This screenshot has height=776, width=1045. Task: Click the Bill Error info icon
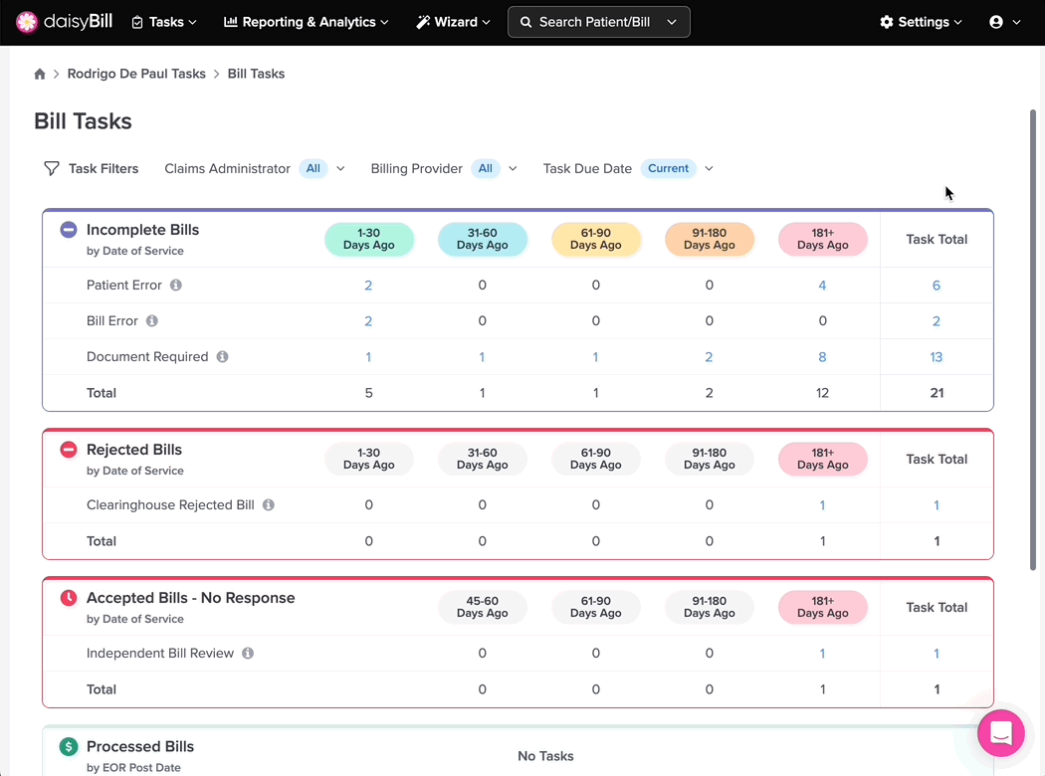pos(152,321)
